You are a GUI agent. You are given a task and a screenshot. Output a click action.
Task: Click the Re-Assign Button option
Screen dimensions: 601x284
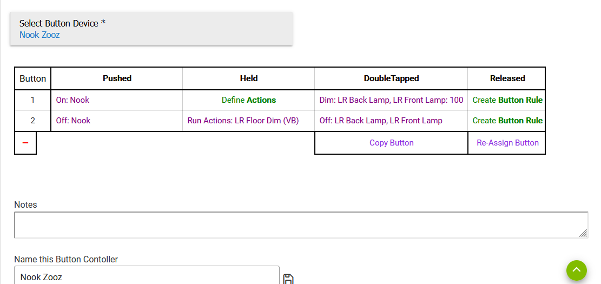coord(507,143)
